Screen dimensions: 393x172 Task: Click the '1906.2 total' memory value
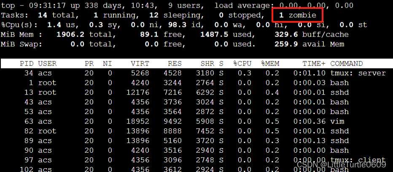(x=84, y=34)
